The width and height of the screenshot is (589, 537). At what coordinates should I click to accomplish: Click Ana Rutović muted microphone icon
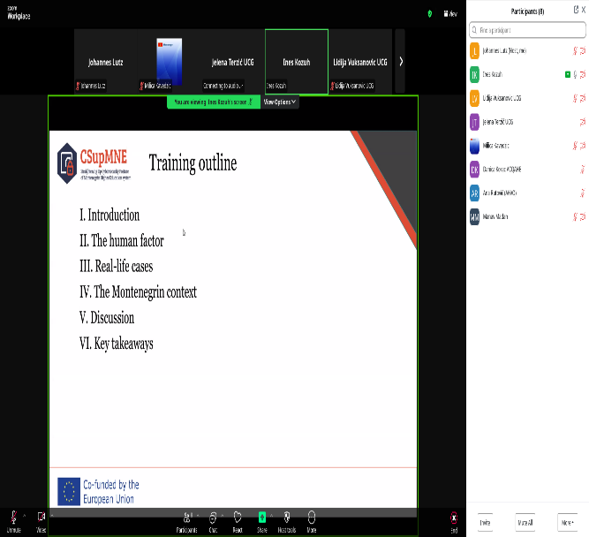point(583,193)
